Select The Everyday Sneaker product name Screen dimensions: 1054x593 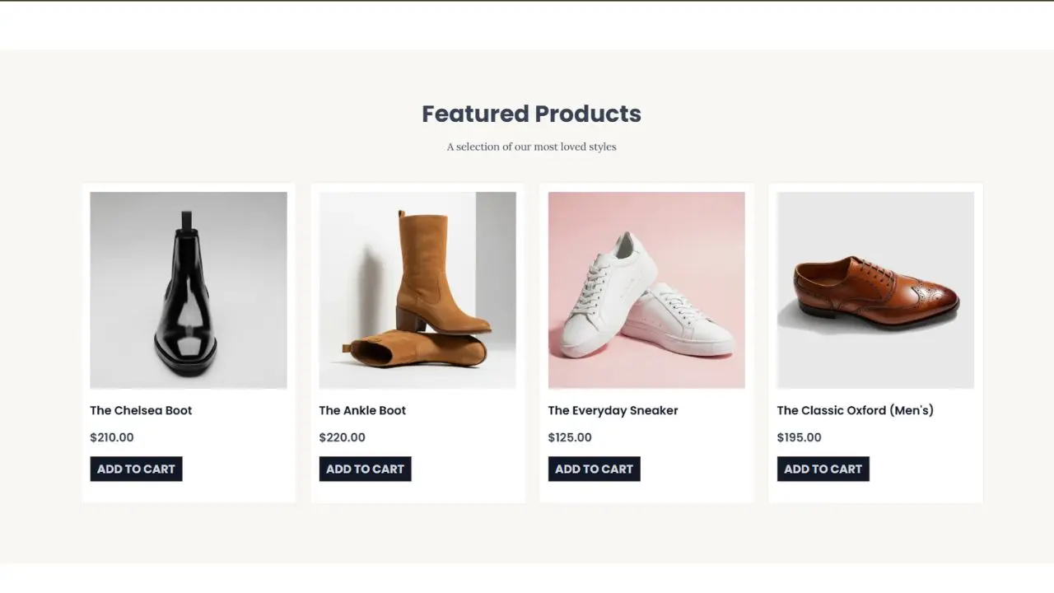[613, 410]
